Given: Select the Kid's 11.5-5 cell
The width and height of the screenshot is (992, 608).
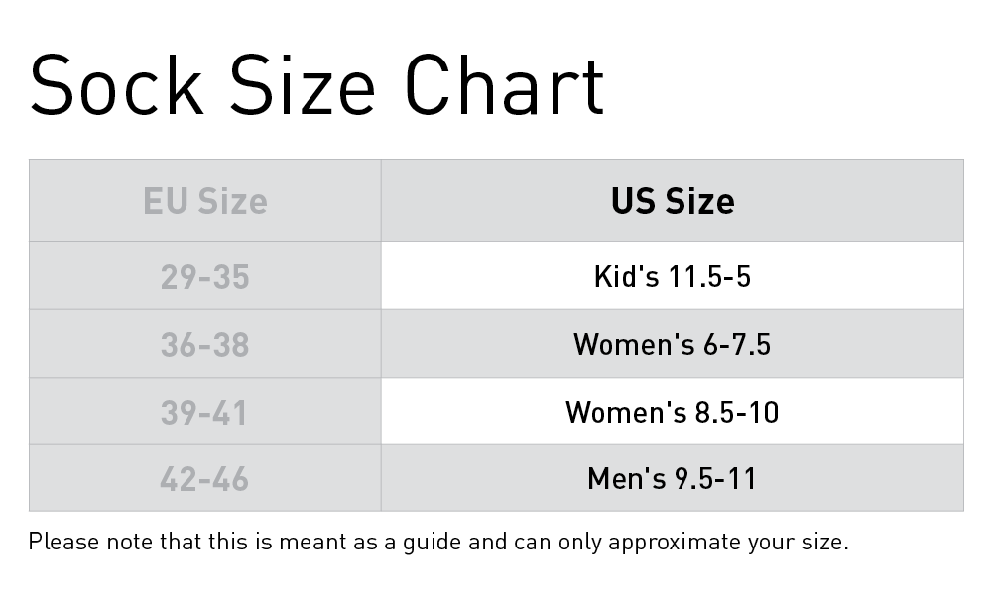Looking at the screenshot, I should click(x=673, y=276).
